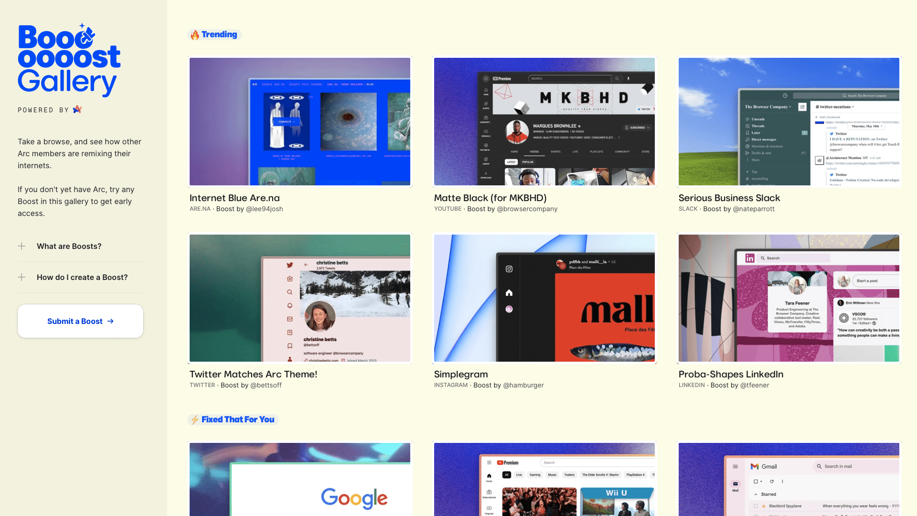
Task: Click the ARE.NA site tag
Action: pos(200,209)
